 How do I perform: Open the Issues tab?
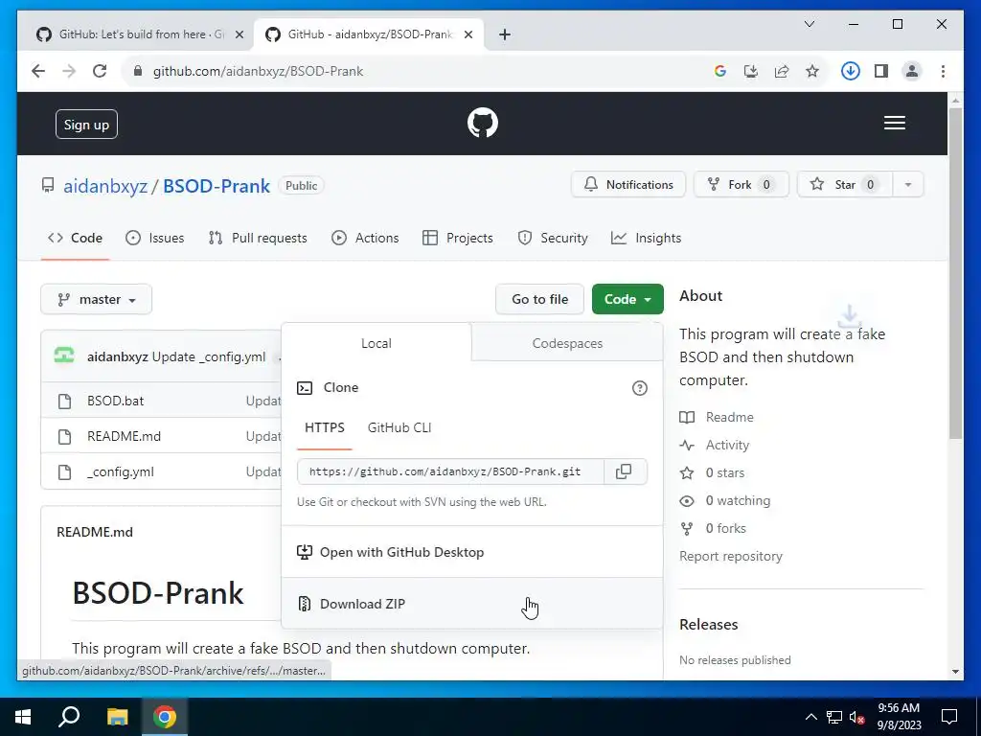[154, 238]
